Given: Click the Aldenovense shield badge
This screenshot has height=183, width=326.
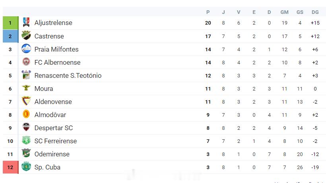Looking at the screenshot, I should [x=26, y=101].
